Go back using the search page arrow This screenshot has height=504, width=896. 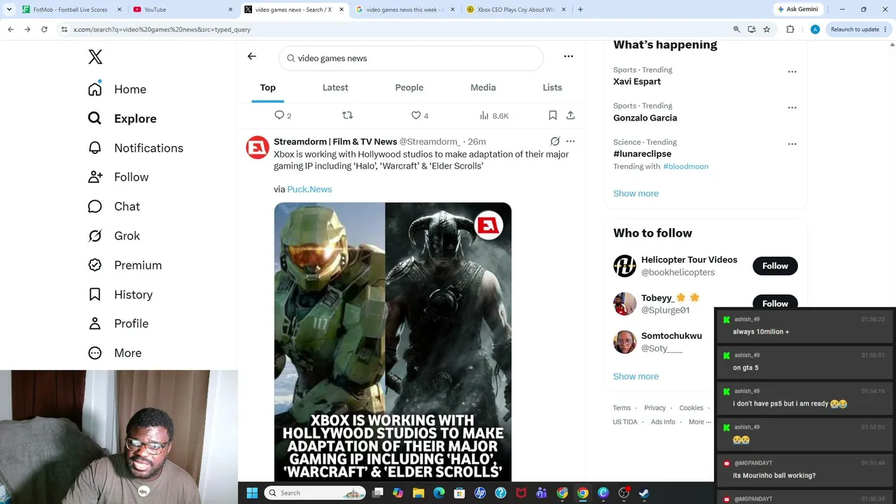[252, 57]
